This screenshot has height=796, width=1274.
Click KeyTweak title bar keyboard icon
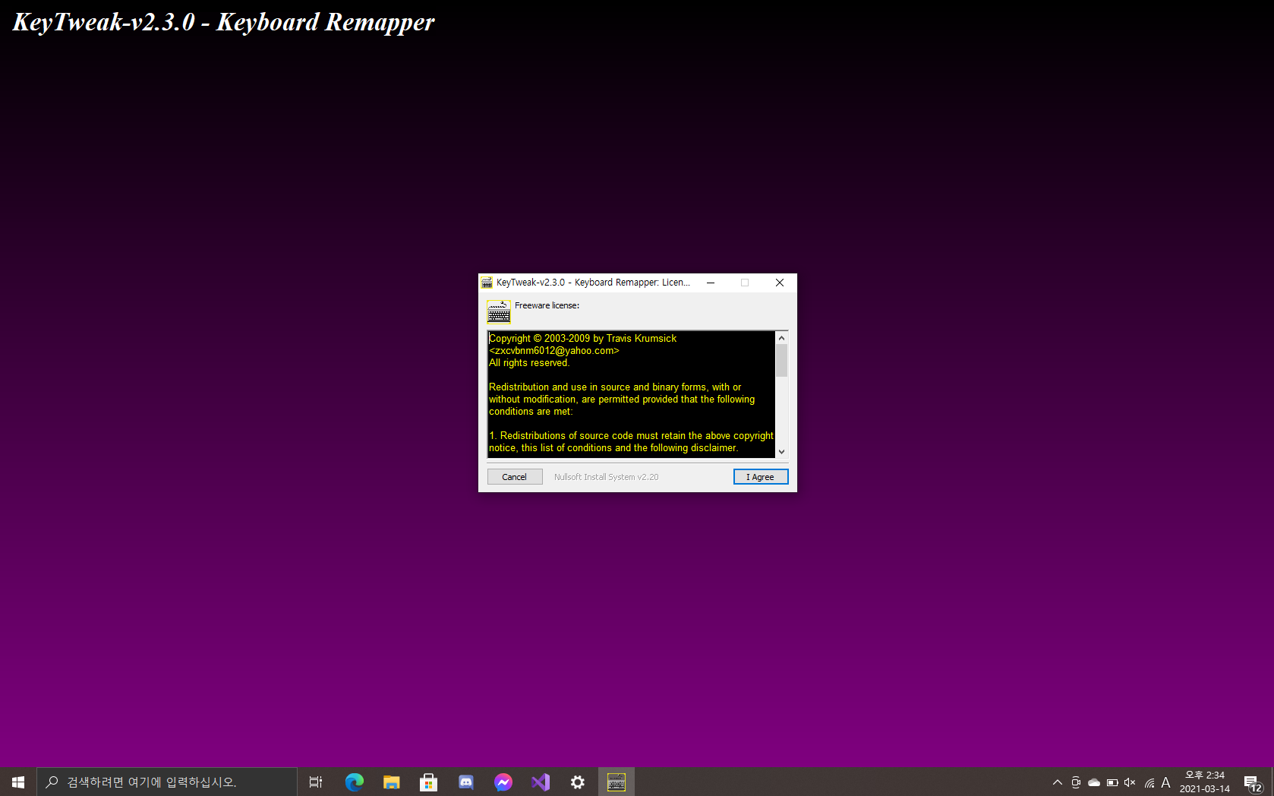(x=487, y=283)
